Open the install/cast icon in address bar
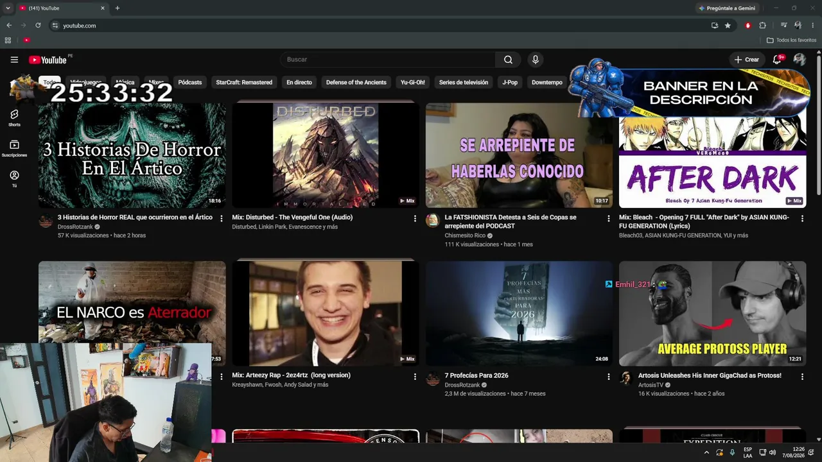This screenshot has width=822, height=462. (715, 26)
